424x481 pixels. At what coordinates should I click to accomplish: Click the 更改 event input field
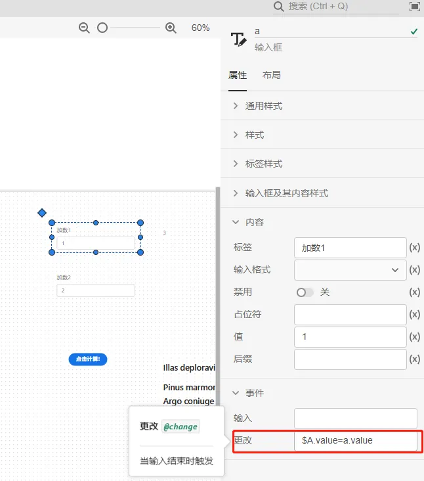tap(355, 441)
